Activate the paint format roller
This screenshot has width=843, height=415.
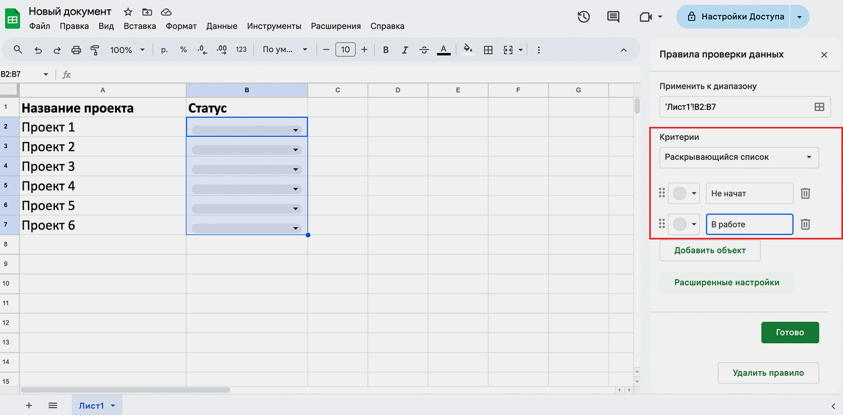pyautogui.click(x=95, y=50)
